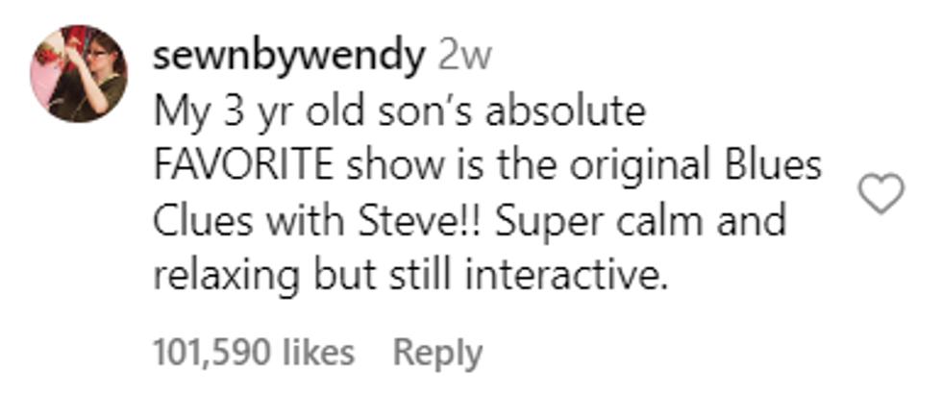The width and height of the screenshot is (942, 418).
Task: Select the circular avatar of sewnbywendy
Action: pos(79,74)
